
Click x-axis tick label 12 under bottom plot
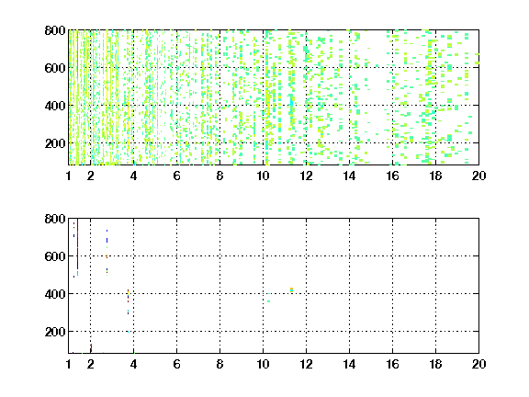tap(306, 364)
